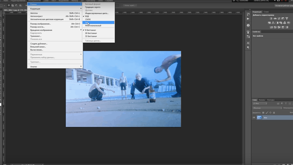
Task: Open the workspace switcher dropdown
Action: click(x=284, y=6)
